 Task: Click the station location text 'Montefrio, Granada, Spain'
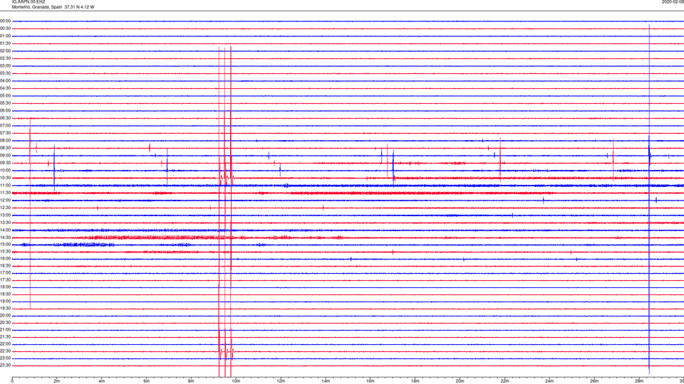pyautogui.click(x=37, y=7)
